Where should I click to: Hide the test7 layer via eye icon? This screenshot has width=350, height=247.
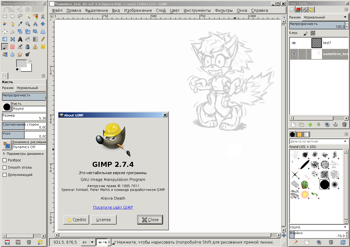pos(294,43)
